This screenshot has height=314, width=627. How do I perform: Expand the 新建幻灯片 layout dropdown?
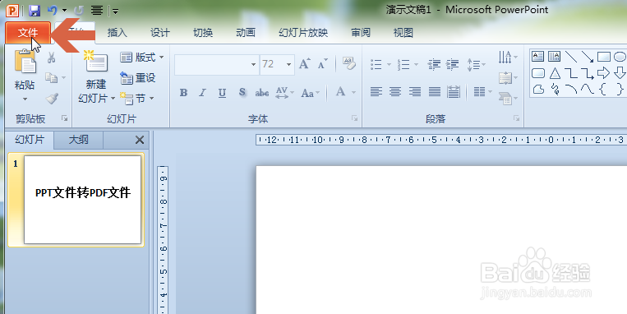(96, 99)
